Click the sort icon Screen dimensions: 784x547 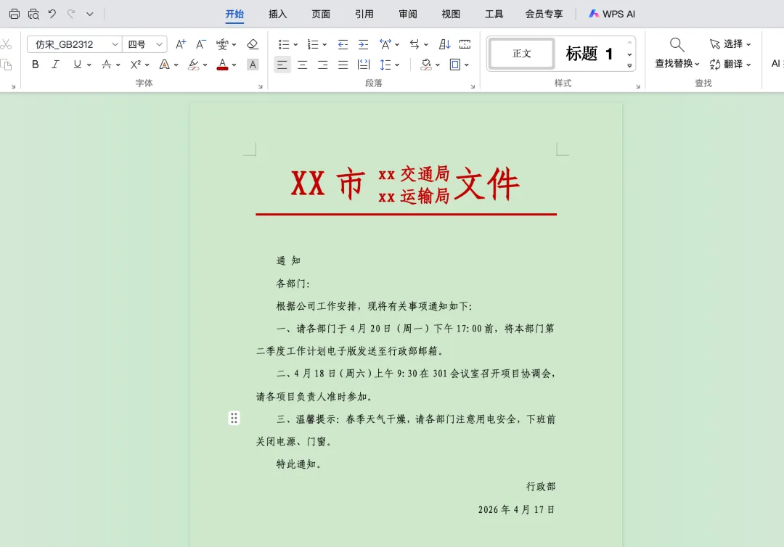coord(444,44)
